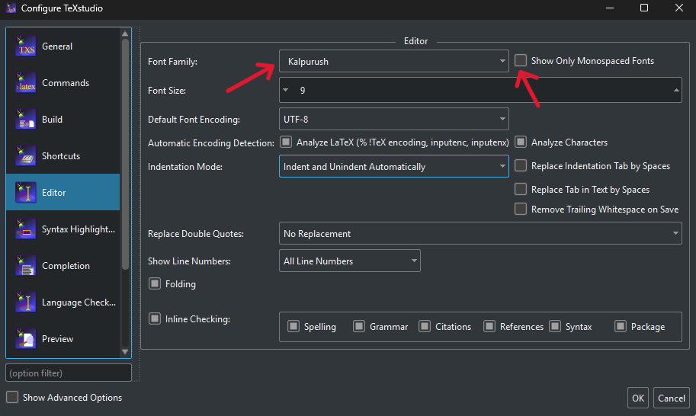This screenshot has width=696, height=416.
Task: Click the Editor cursor icon
Action: point(26,193)
